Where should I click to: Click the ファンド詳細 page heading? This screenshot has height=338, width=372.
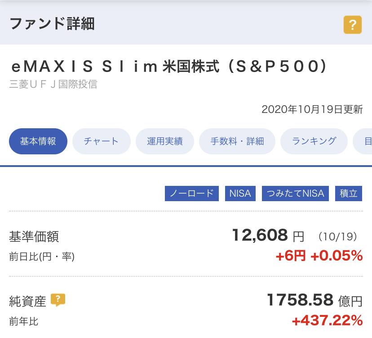pyautogui.click(x=52, y=24)
